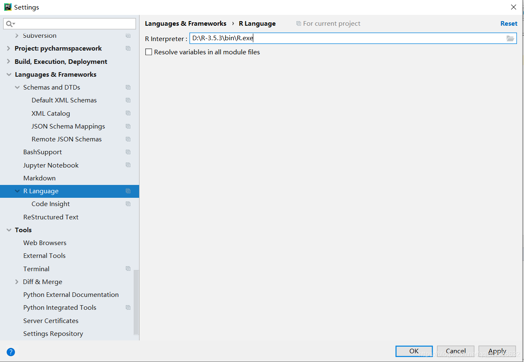Click project-level icon next to Python Integrated Tools

click(x=128, y=308)
